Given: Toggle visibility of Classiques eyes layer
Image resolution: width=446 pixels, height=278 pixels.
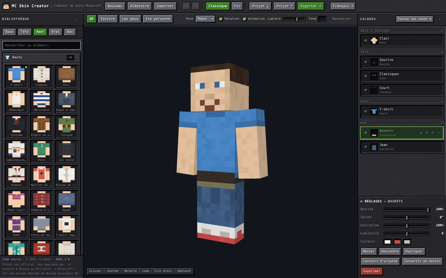Looking at the screenshot, I should tap(365, 76).
